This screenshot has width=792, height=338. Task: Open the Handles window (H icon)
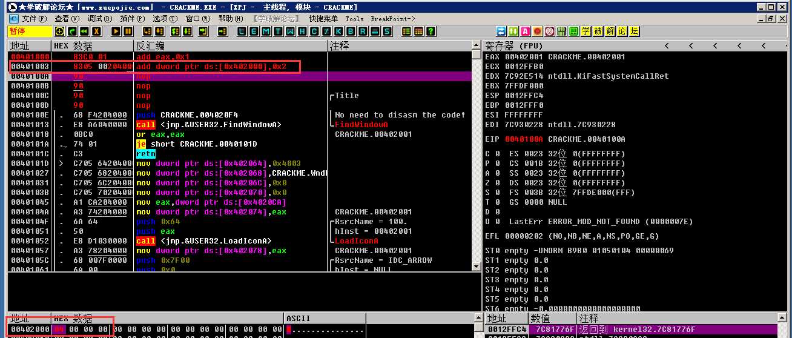point(303,31)
